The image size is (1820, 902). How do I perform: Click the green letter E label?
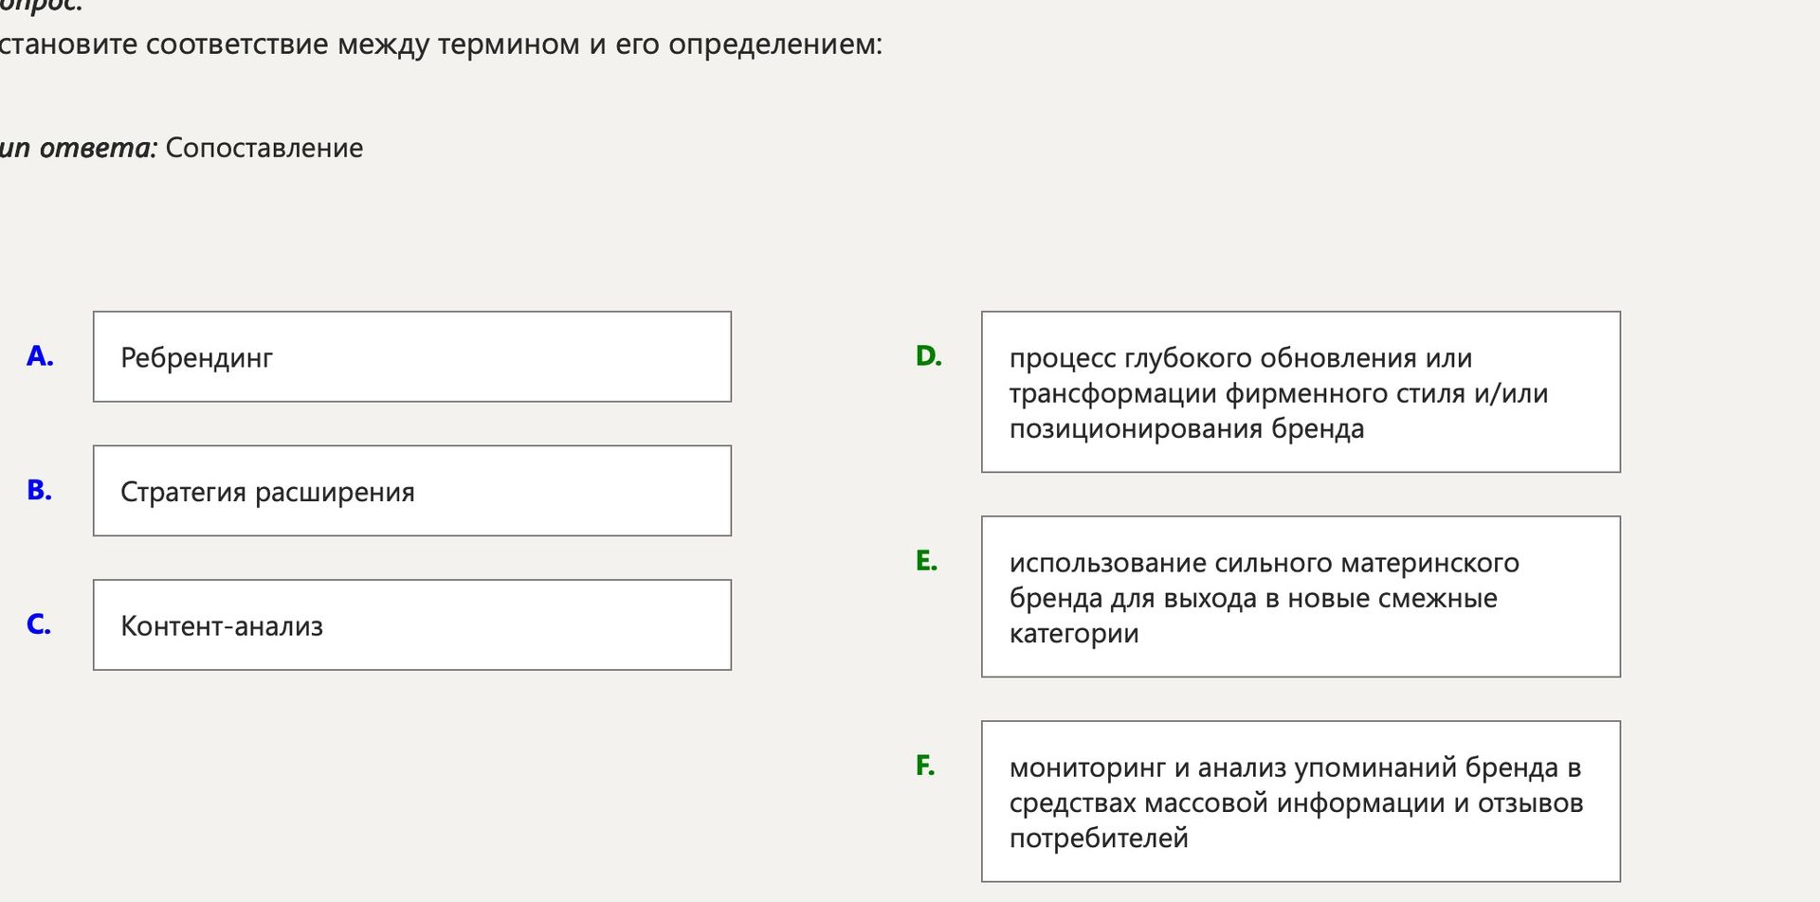pyautogui.click(x=926, y=561)
